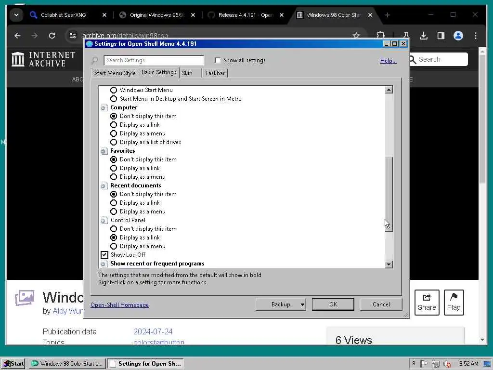Click the settings list scroll-up arrow
The height and width of the screenshot is (370, 493).
(x=389, y=90)
